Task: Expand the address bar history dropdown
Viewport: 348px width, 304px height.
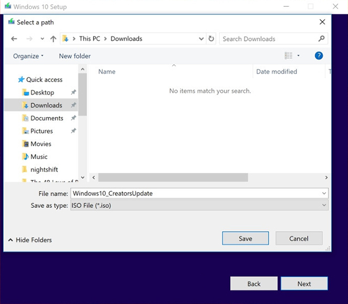Action: click(201, 39)
